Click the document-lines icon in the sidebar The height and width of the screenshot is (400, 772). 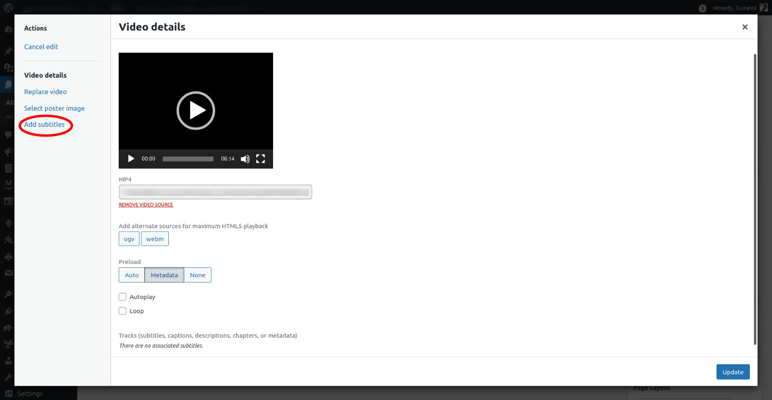click(x=8, y=168)
